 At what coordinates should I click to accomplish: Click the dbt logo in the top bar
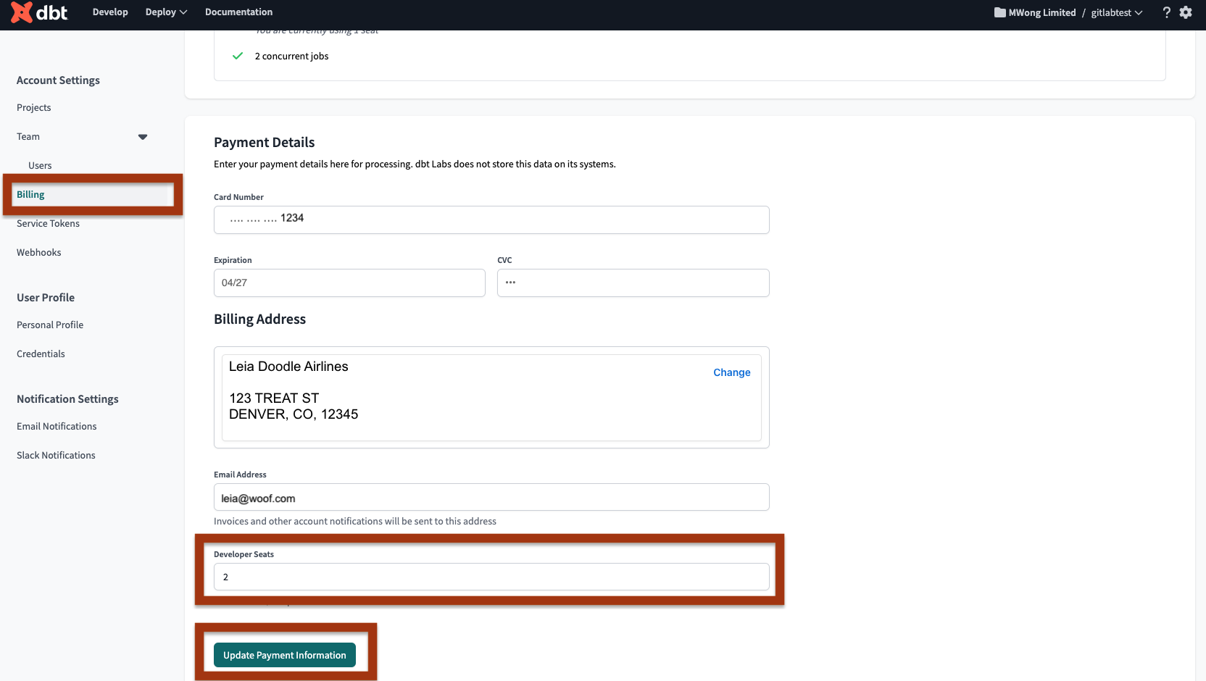point(39,12)
